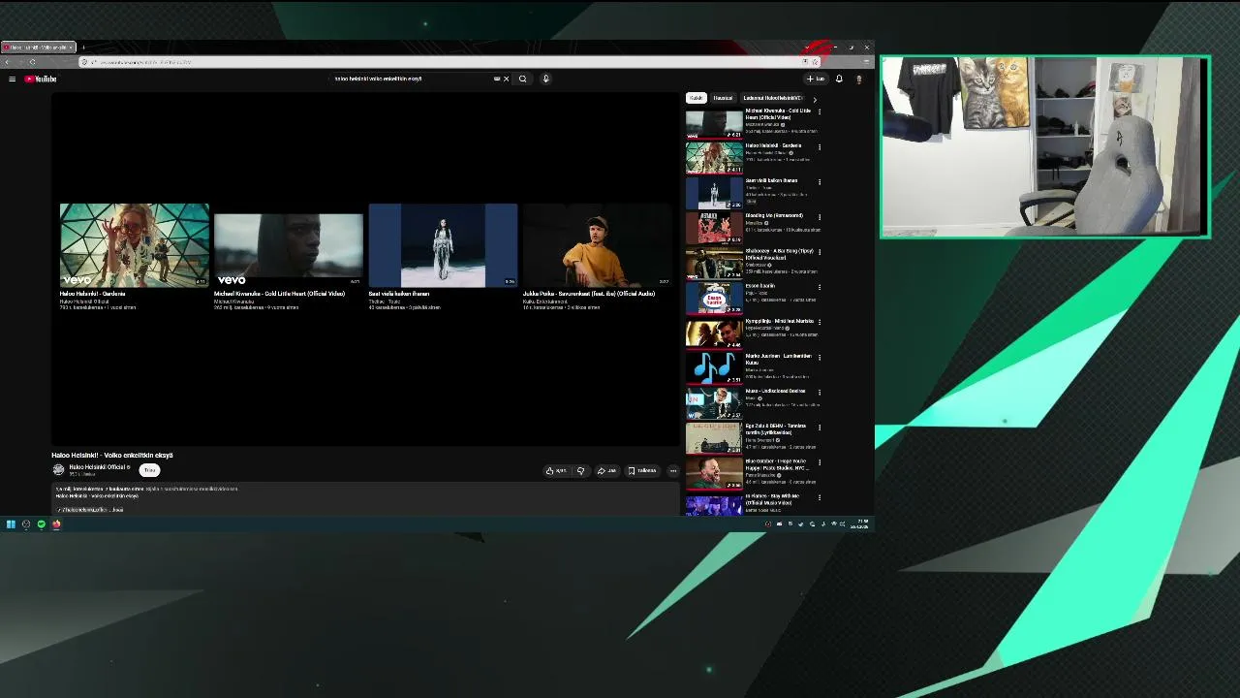Click the taskbar clock and date

pos(859,524)
